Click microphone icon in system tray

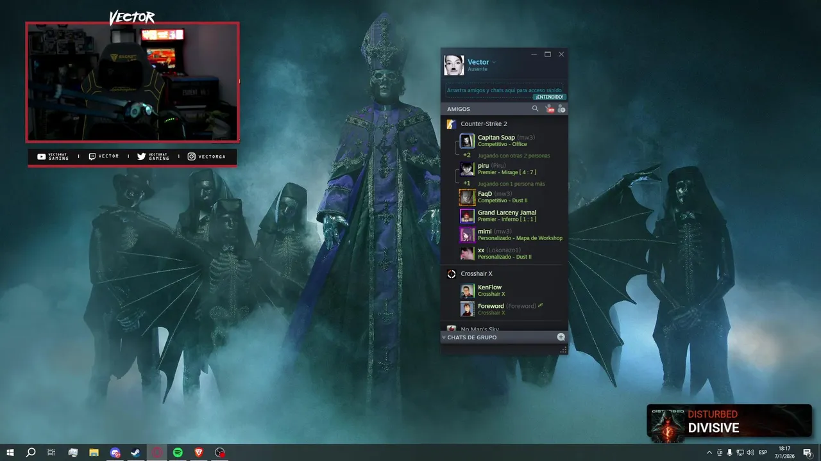click(729, 453)
